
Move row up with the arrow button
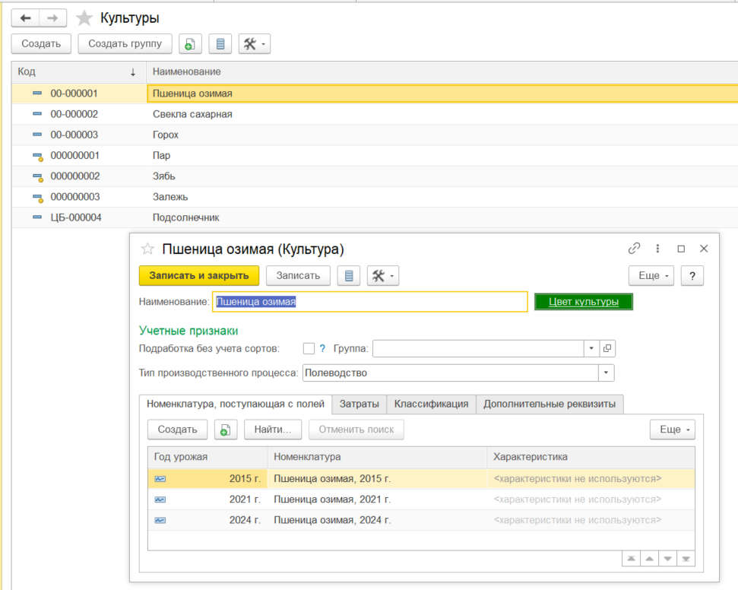coord(650,559)
